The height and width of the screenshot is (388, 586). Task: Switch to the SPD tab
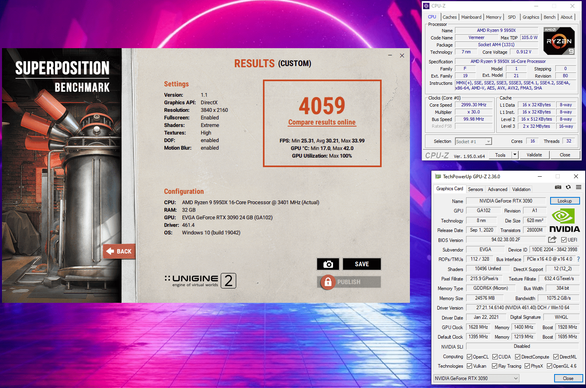coord(512,17)
